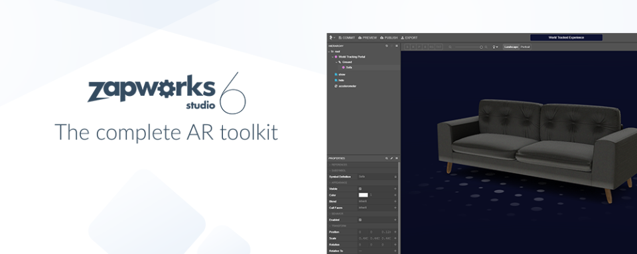Viewport: 637px width, 254px height.
Task: Click the plus icon in Enabled row
Action: 395,220
